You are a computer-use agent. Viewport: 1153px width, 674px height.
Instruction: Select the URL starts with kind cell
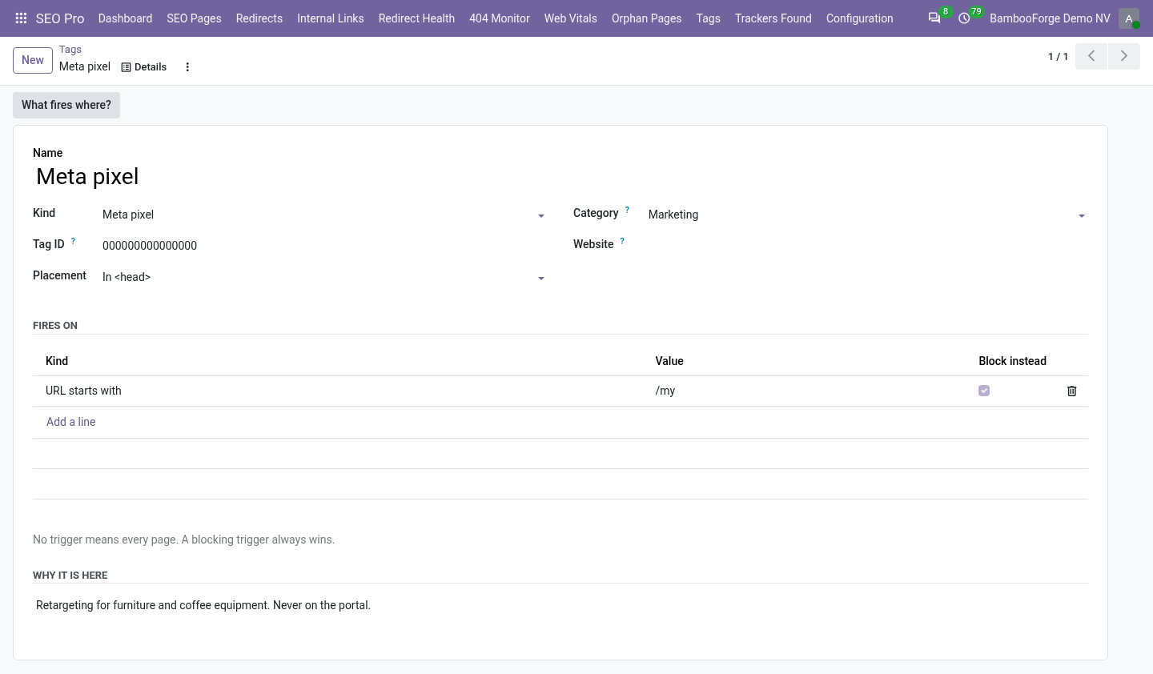pyautogui.click(x=341, y=391)
